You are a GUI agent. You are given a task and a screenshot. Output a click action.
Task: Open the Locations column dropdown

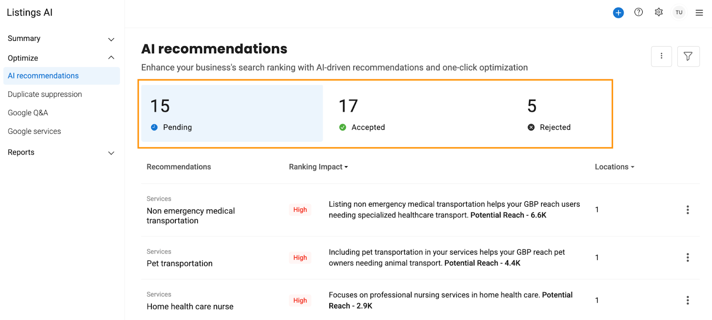pos(615,167)
